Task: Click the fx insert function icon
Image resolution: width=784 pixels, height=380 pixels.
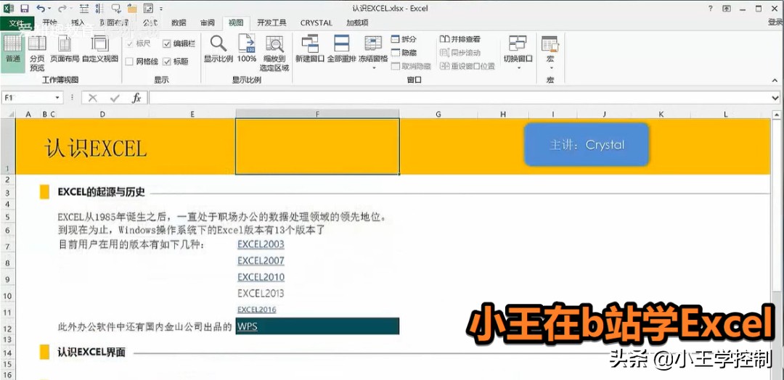Action: [136, 99]
